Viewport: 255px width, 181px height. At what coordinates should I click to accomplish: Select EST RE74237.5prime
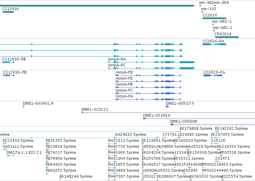tap(47, 156)
